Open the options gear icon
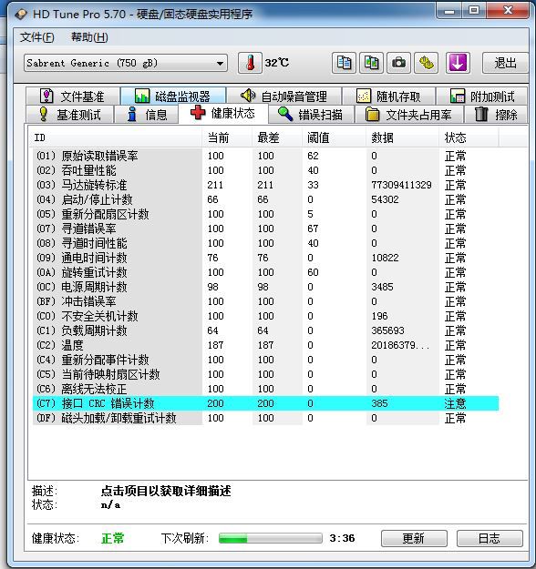Viewport: 536px width, 569px height. click(427, 63)
